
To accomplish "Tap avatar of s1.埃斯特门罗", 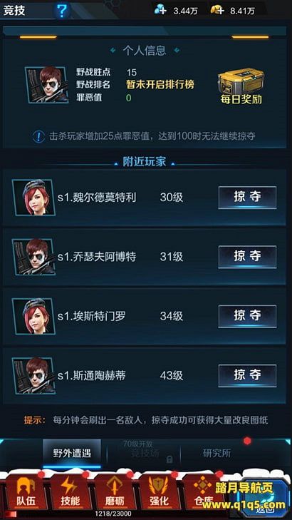I will point(33,317).
